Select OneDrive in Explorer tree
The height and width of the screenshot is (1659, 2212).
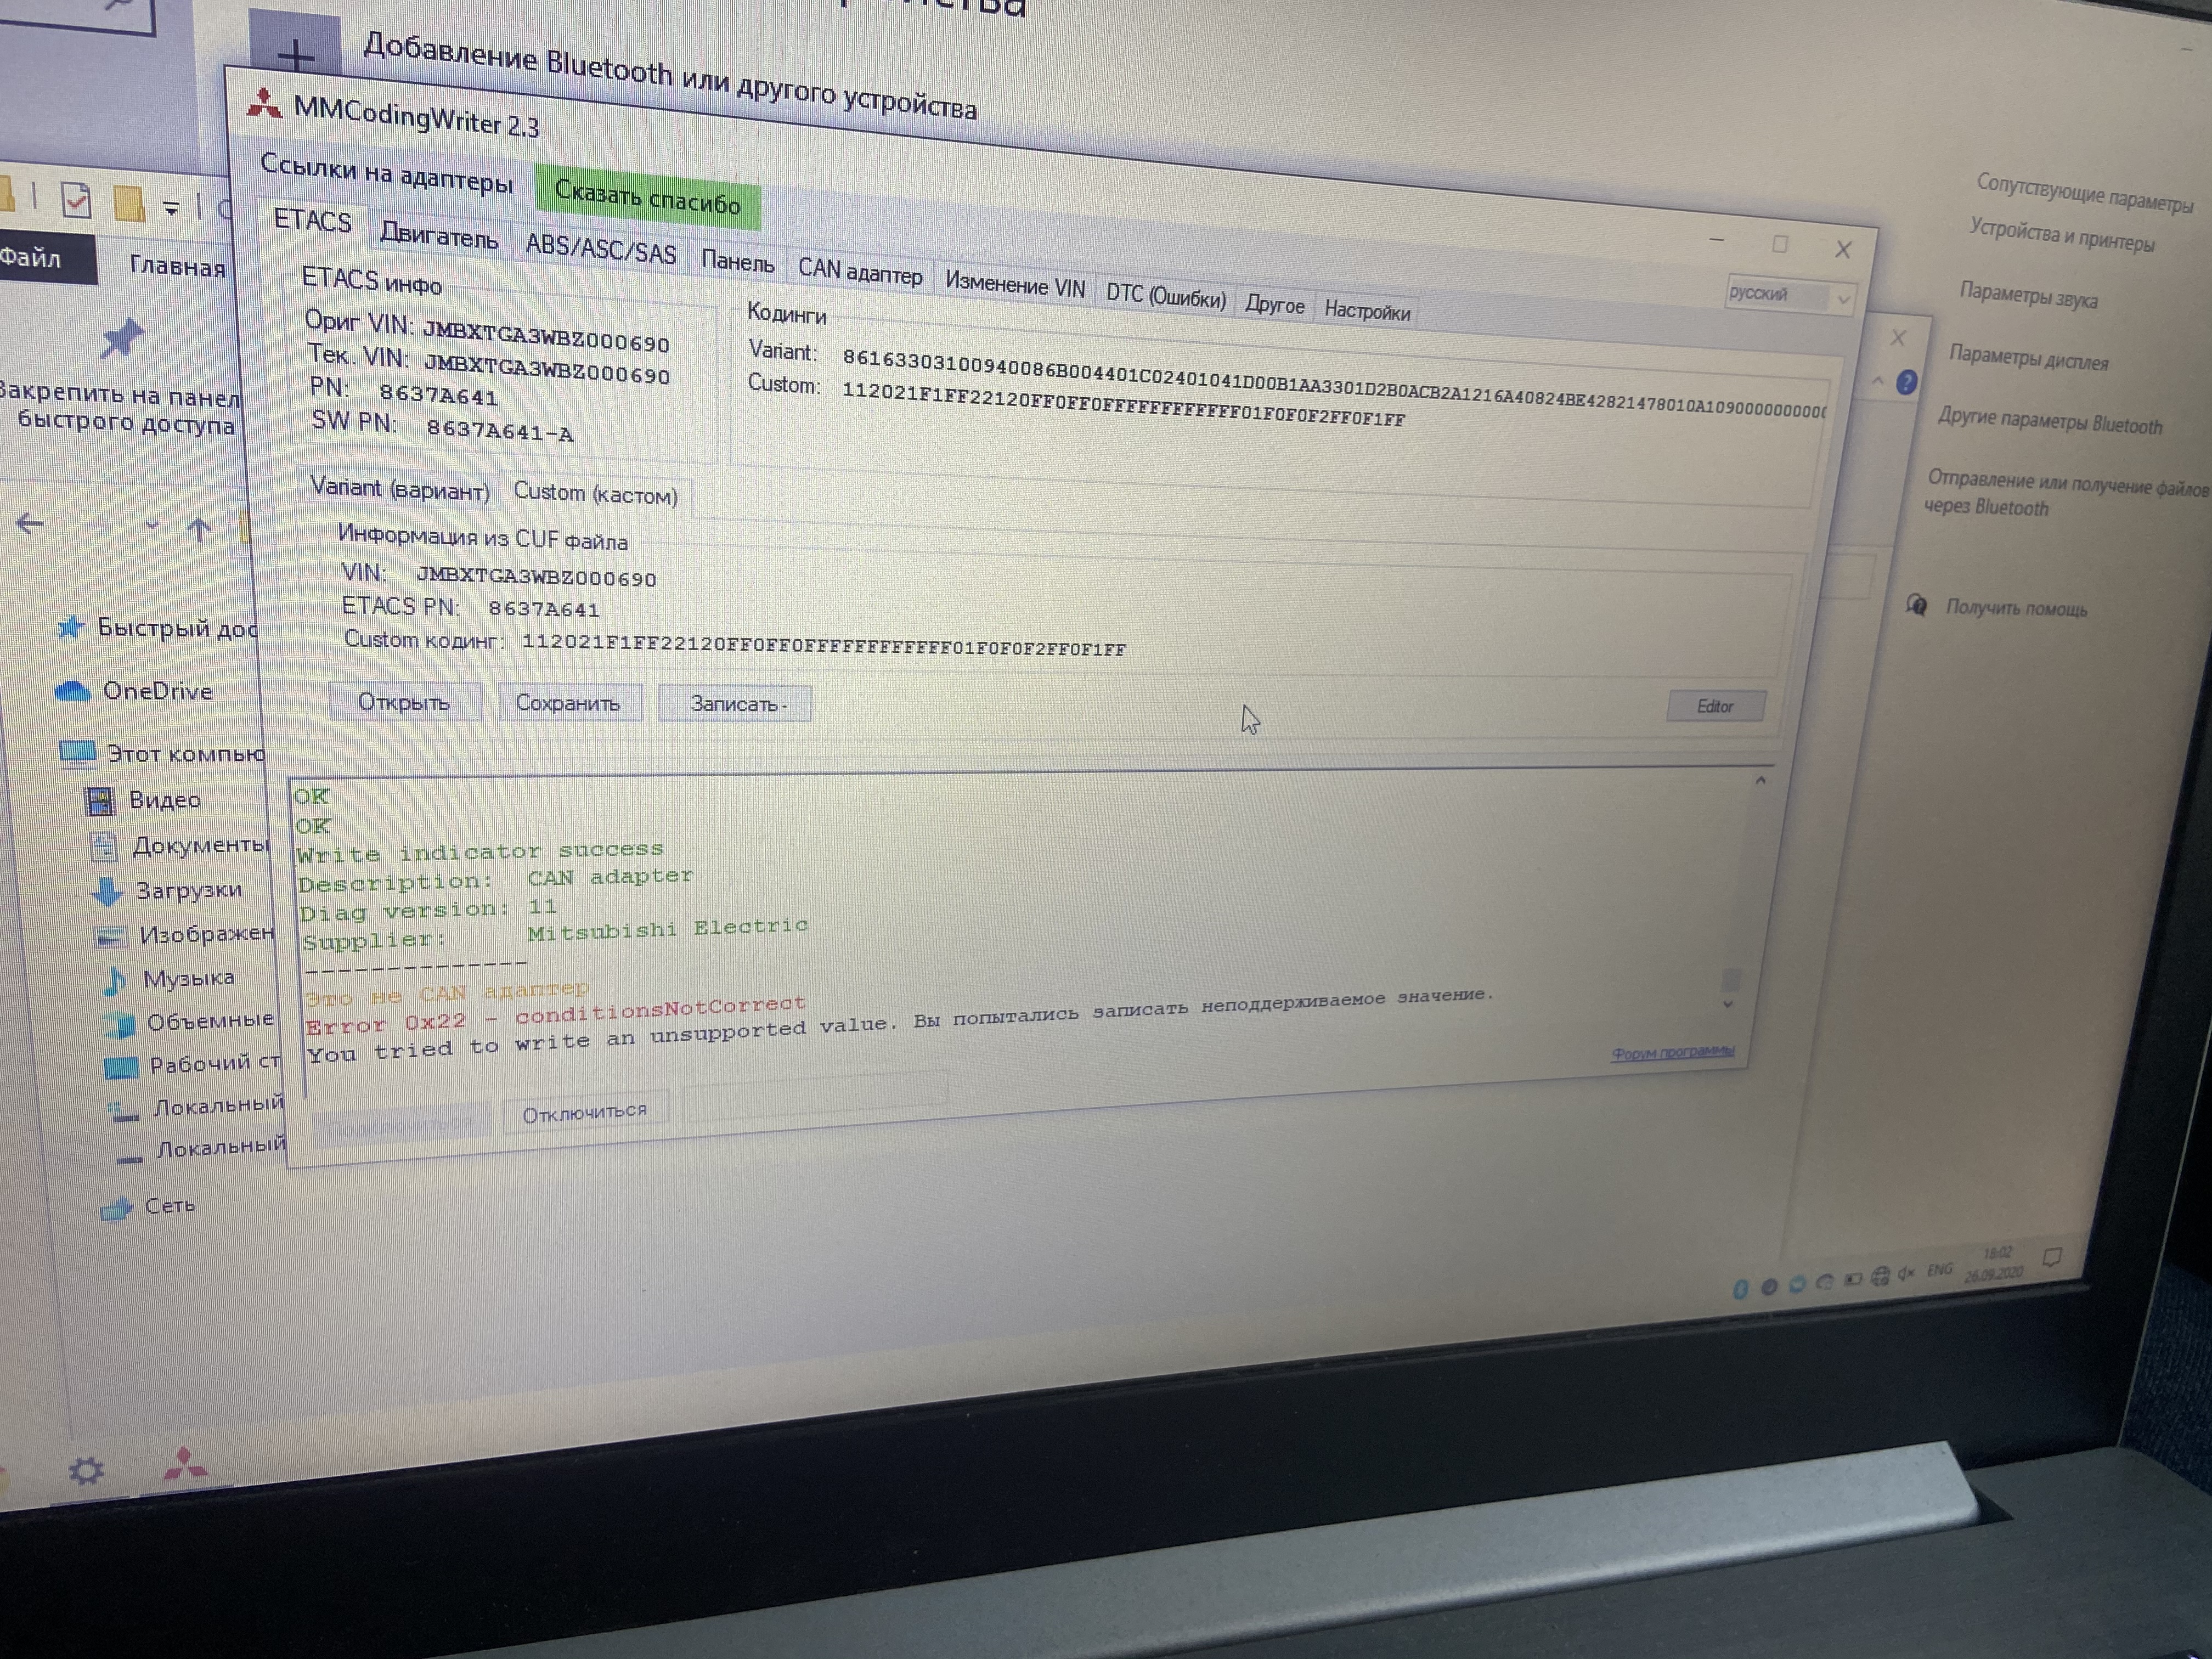coord(133,690)
